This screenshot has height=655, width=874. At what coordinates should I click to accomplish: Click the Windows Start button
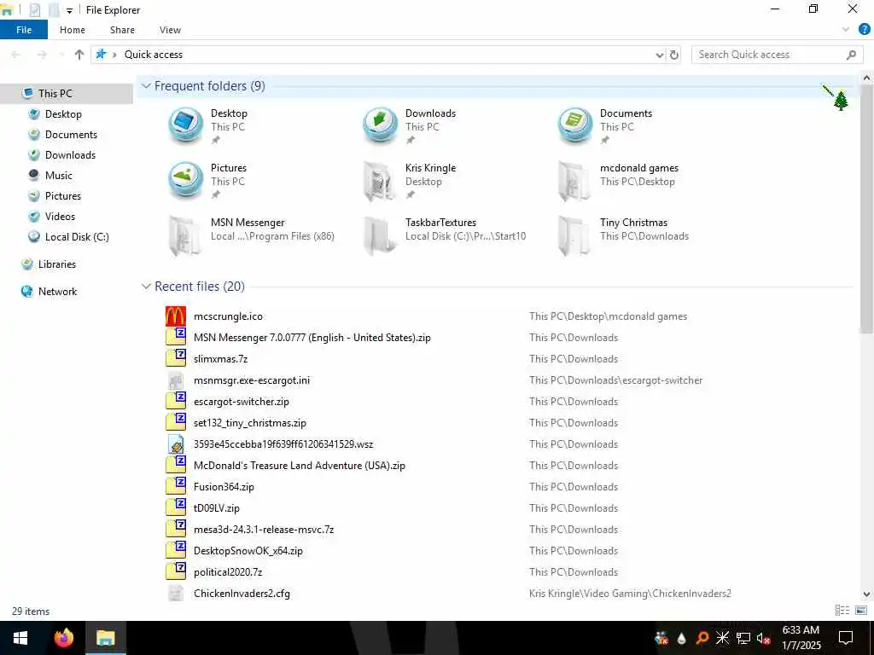click(20, 638)
